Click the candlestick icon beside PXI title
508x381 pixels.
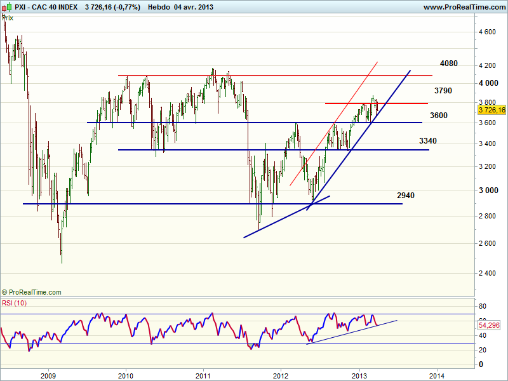6,7
